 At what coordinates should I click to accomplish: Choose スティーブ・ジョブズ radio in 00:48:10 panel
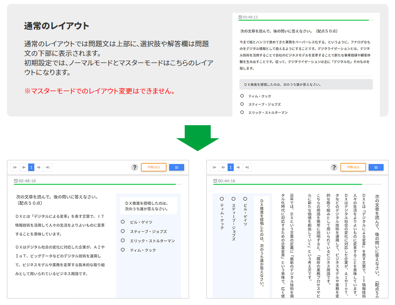point(123,231)
